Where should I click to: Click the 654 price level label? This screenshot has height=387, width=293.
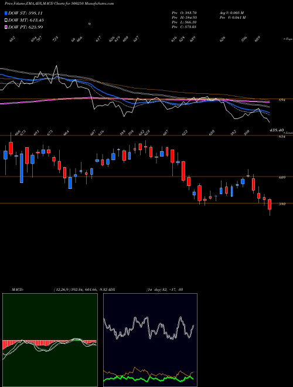282,136
